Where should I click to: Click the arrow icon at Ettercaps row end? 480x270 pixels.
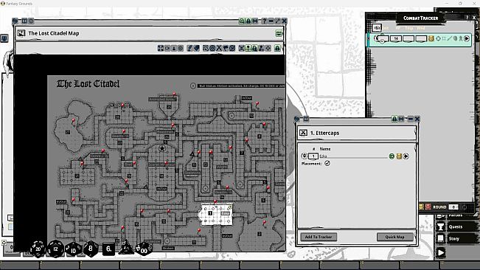coord(406,156)
